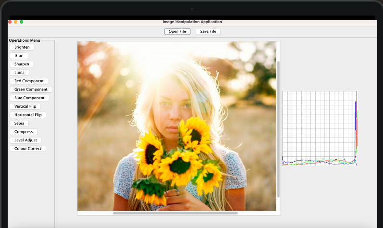
Task: Show the Green Component
Action: [x=31, y=89]
